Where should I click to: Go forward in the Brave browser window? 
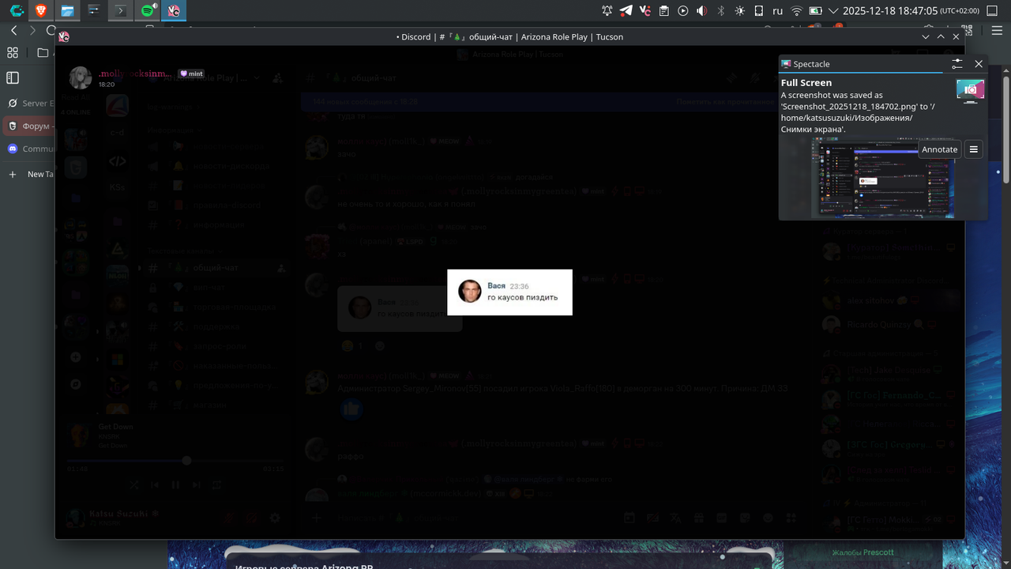point(32,30)
